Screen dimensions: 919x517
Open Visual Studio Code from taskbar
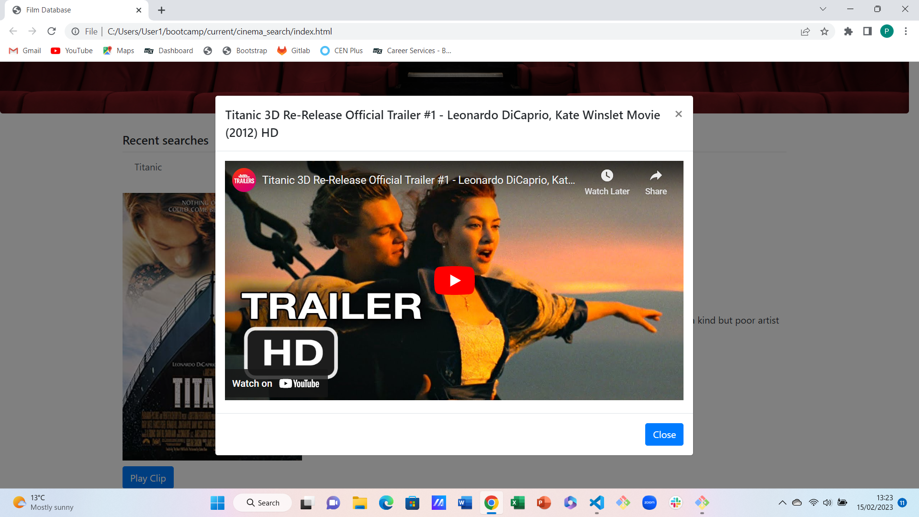[x=596, y=503]
